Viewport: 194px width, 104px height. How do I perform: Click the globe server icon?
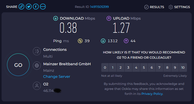pos(37,65)
